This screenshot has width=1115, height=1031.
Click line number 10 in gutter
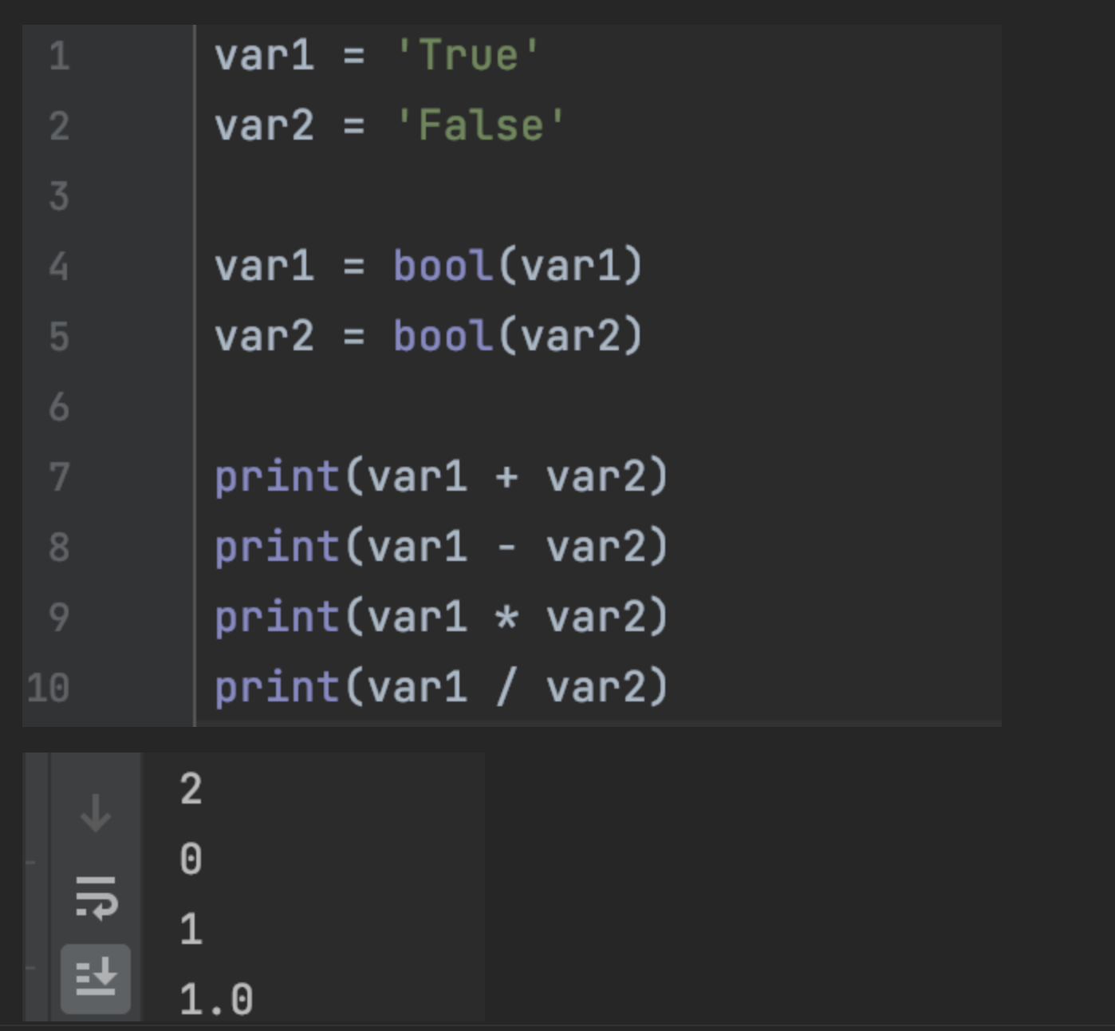coord(49,688)
